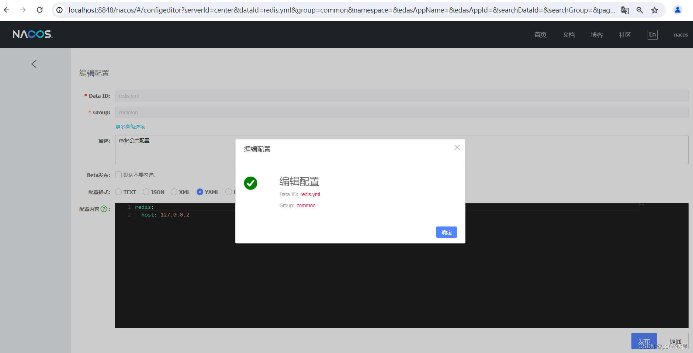Image resolution: width=693 pixels, height=353 pixels.
Task: Expand 更多高级选项 link
Action: point(130,127)
